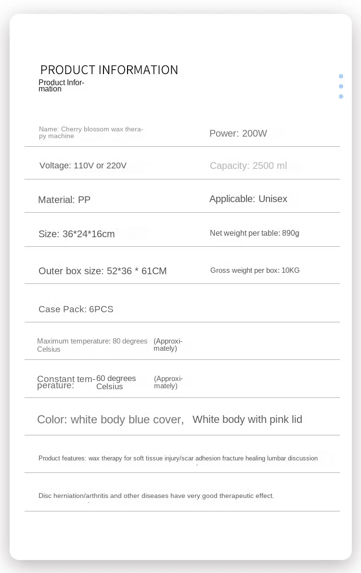The height and width of the screenshot is (573, 361).
Task: Click the Material: PP row
Action: [64, 200]
